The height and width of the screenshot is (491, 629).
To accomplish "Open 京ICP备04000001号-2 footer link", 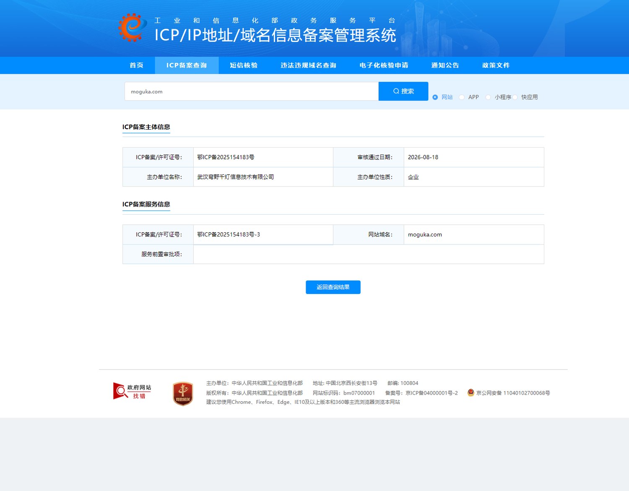I will (x=431, y=393).
